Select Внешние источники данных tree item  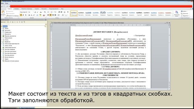click(12, 61)
